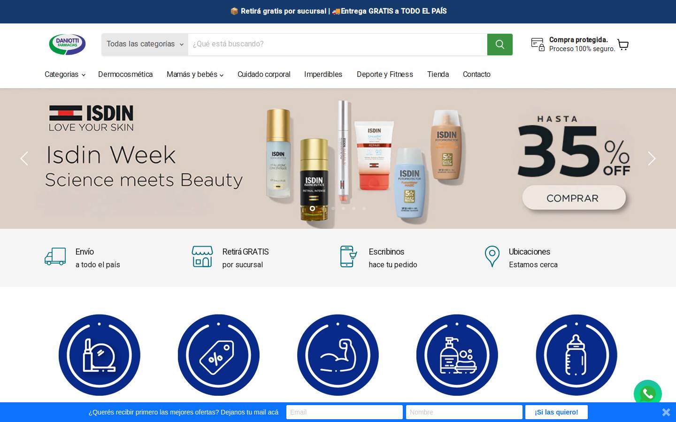Viewport: 676px width, 422px height.
Task: Select the active first carousel dot
Action: tap(312, 208)
